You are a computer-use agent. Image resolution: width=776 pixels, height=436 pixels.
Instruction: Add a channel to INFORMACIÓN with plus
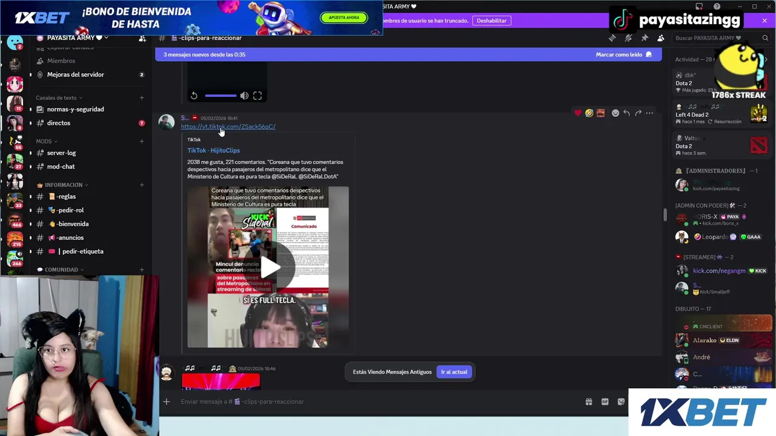pos(142,185)
